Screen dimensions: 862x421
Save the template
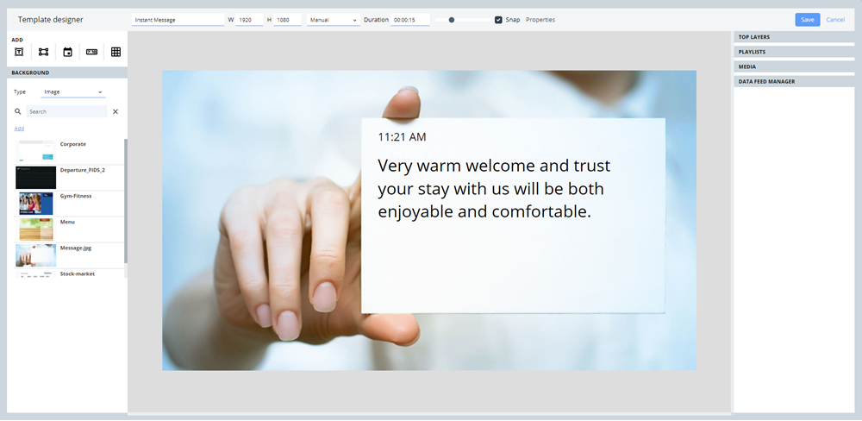point(807,19)
